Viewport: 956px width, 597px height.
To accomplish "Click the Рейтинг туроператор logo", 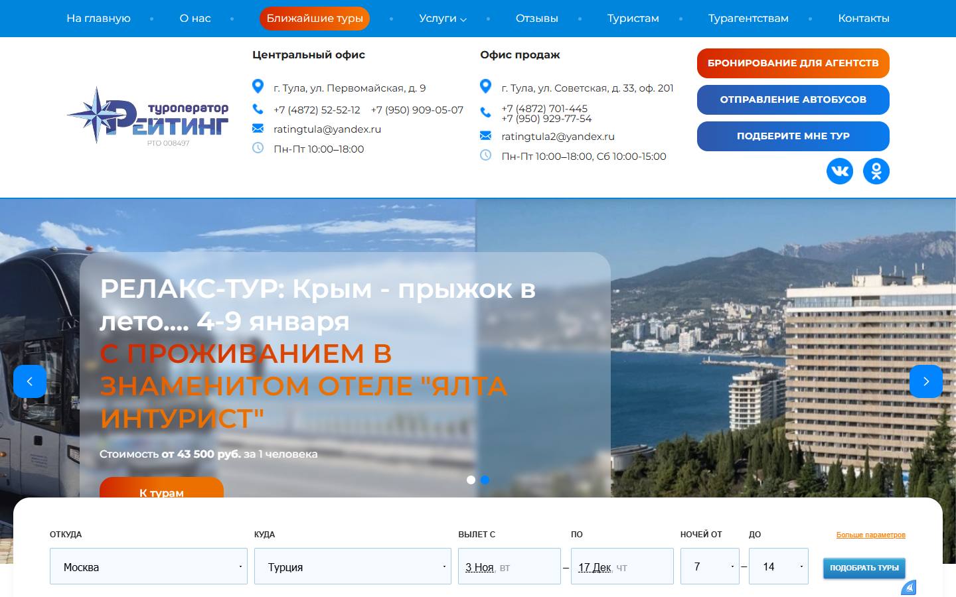I will click(147, 115).
